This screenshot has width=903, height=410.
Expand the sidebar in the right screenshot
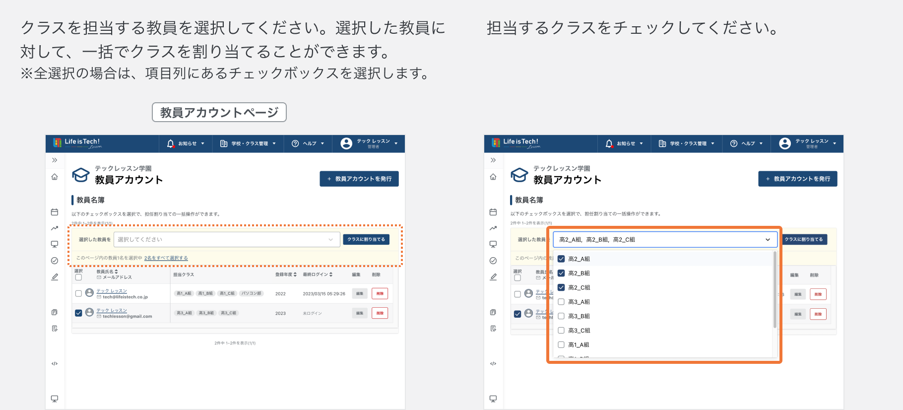pyautogui.click(x=493, y=160)
